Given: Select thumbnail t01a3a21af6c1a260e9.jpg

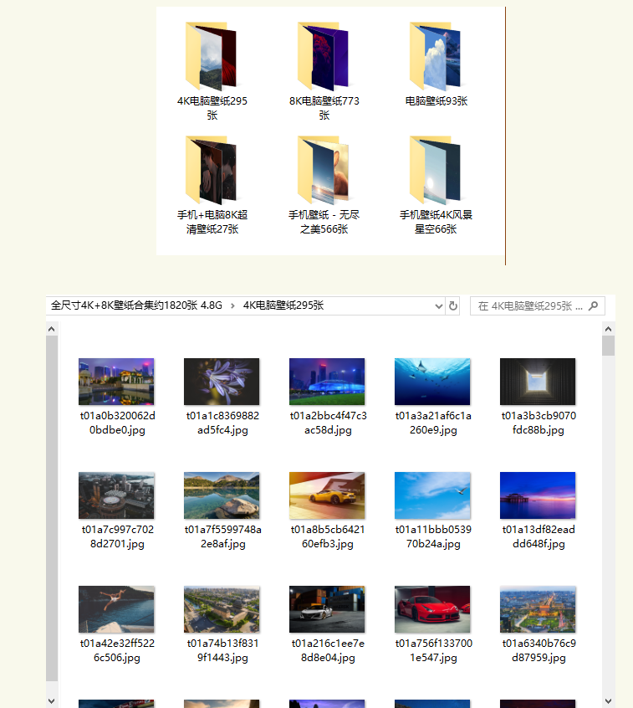Looking at the screenshot, I should [432, 382].
